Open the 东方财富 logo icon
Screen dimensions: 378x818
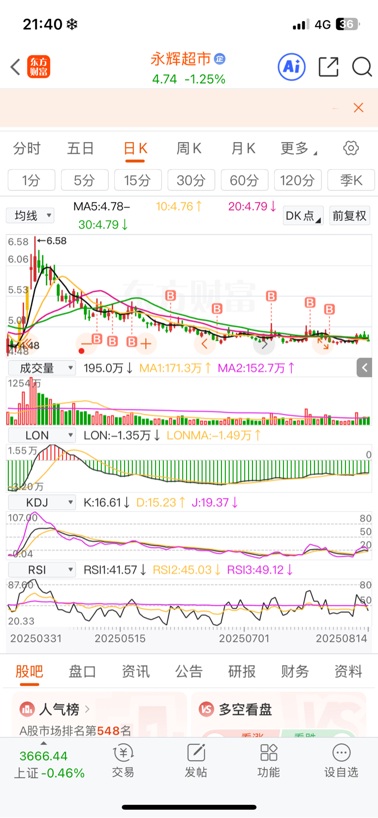(38, 67)
